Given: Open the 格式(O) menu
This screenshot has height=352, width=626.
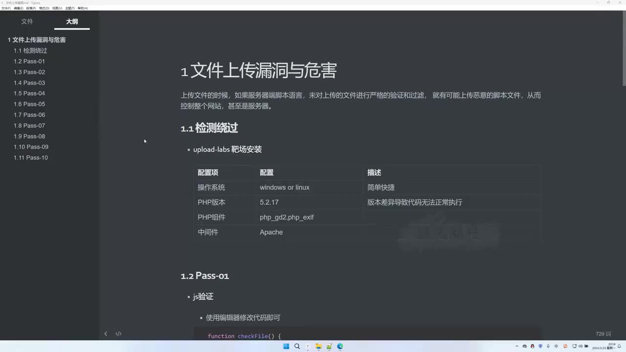Looking at the screenshot, I should click(x=44, y=8).
